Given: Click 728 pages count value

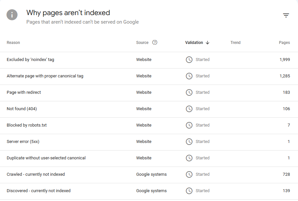Looking at the screenshot, I should (286, 174).
